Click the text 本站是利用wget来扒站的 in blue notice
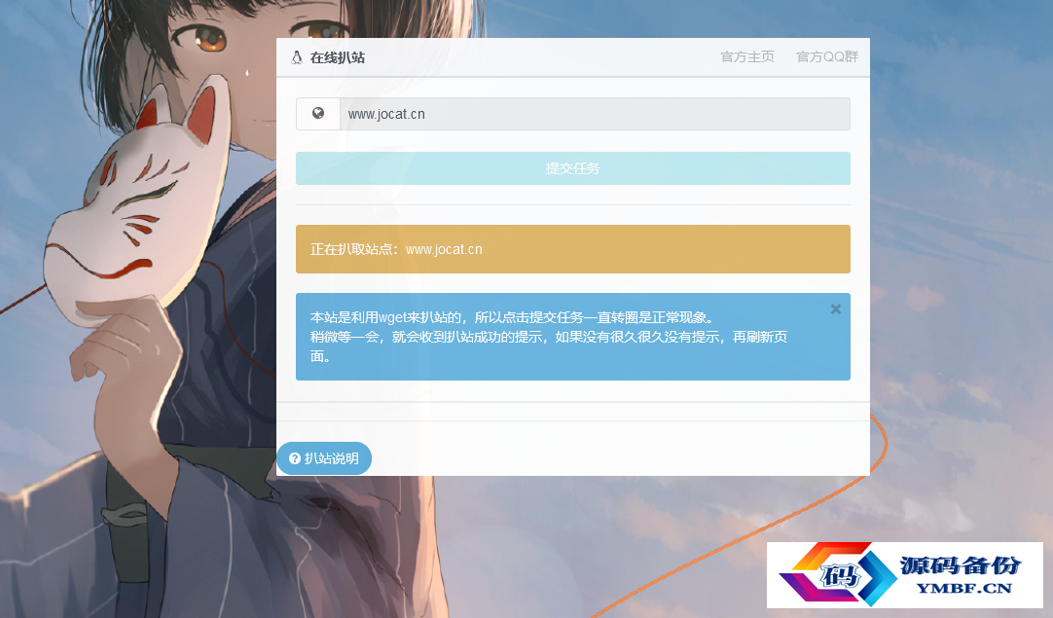 point(385,317)
